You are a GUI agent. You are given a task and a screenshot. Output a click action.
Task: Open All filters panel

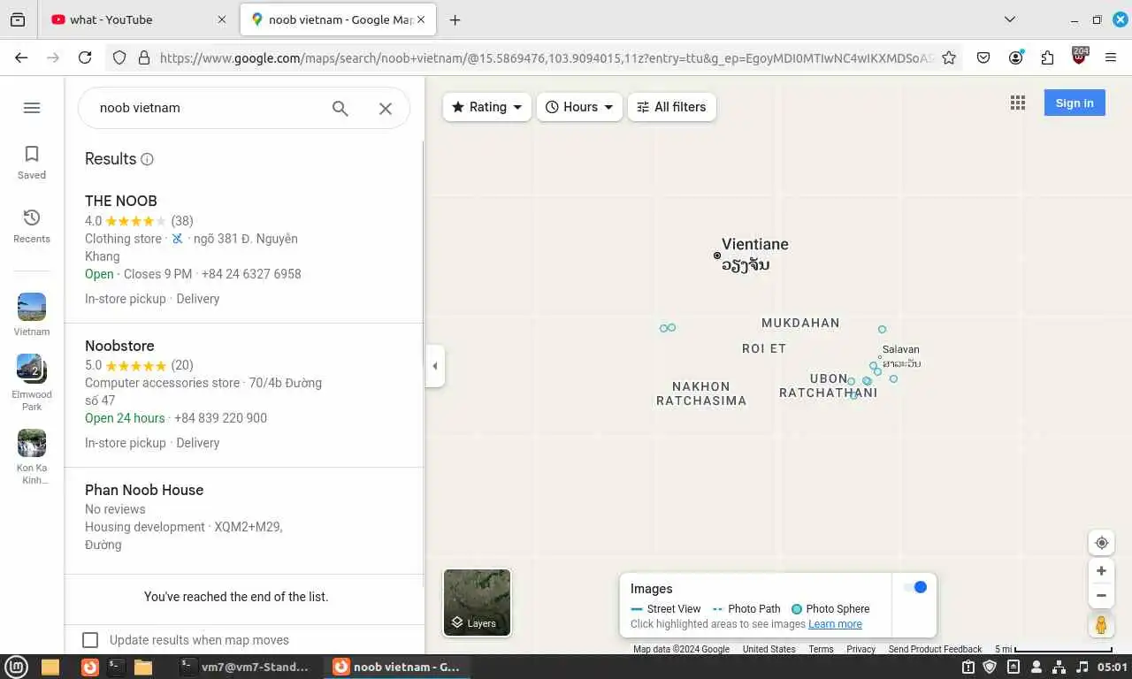[672, 107]
